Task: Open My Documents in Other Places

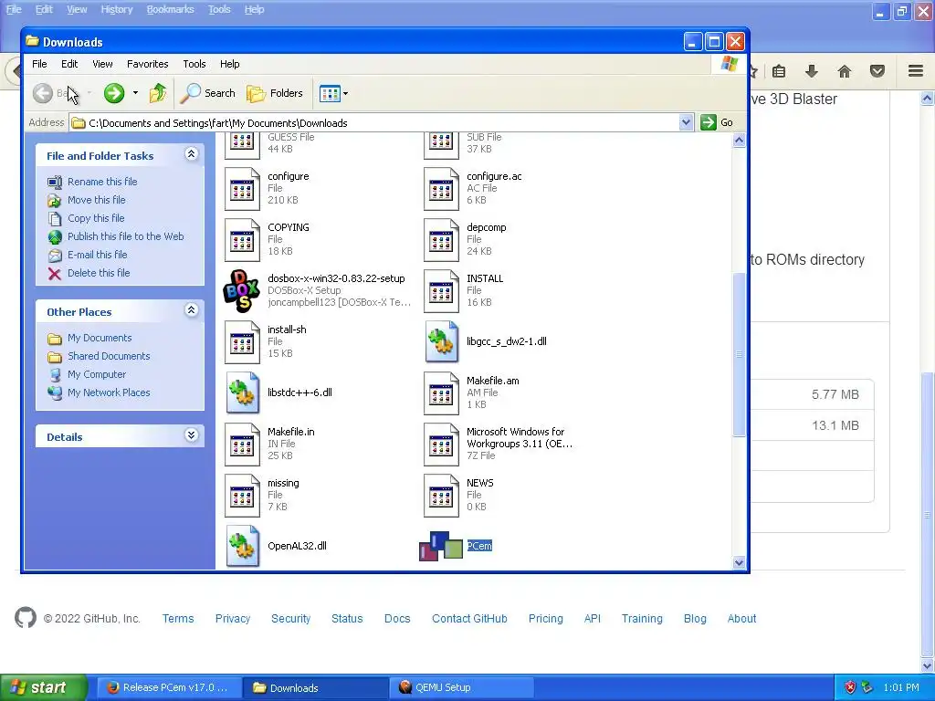Action: (x=99, y=338)
